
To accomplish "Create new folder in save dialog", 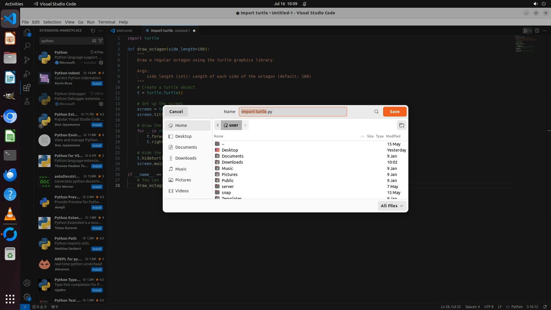I will [x=401, y=125].
